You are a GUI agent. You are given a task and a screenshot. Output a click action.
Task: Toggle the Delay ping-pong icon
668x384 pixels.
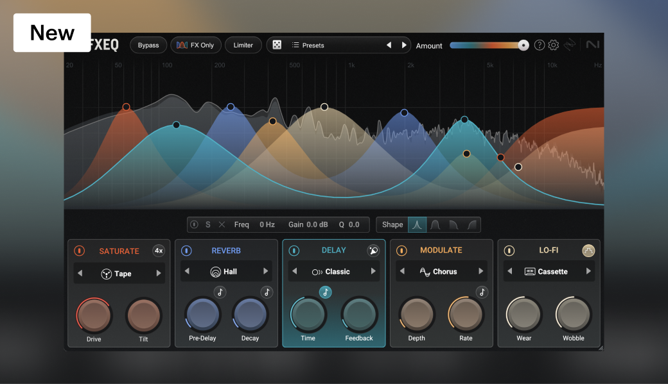pyautogui.click(x=373, y=251)
